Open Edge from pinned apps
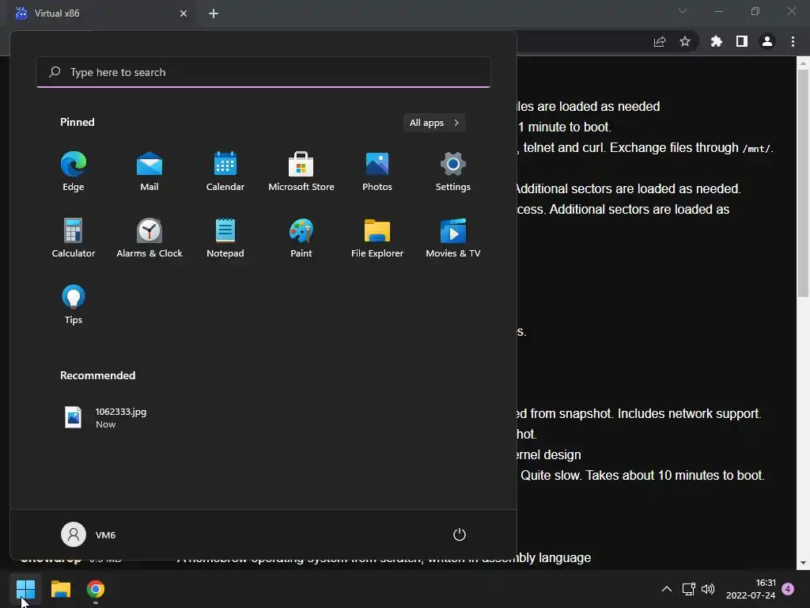Image resolution: width=810 pixels, height=608 pixels. coord(74,172)
